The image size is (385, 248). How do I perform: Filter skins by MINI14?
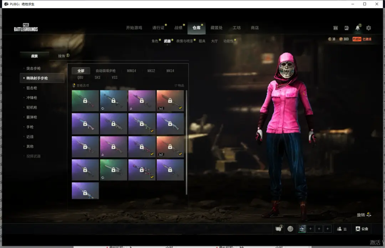(131, 70)
